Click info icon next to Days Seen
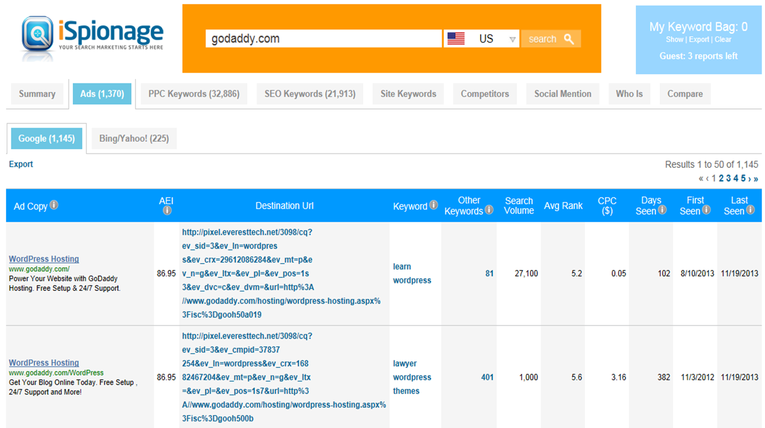Viewport: 765px width, 428px height. pos(662,210)
